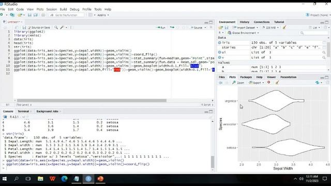Save workspace icon in Environment pane
The height and width of the screenshot is (186, 331).
227,27
